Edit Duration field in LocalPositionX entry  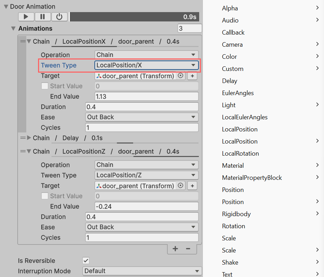142,107
